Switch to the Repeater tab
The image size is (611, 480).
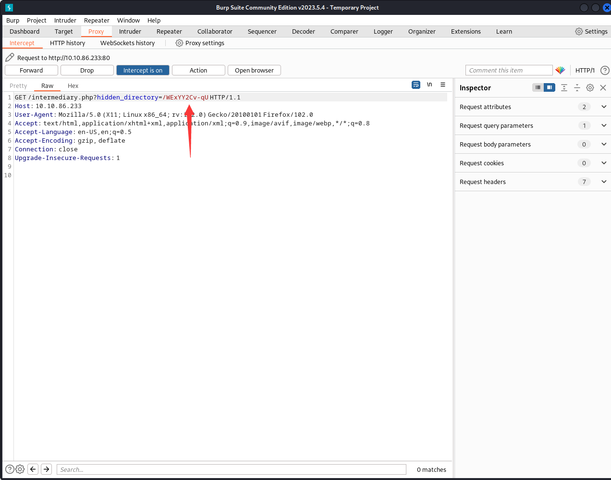click(169, 31)
